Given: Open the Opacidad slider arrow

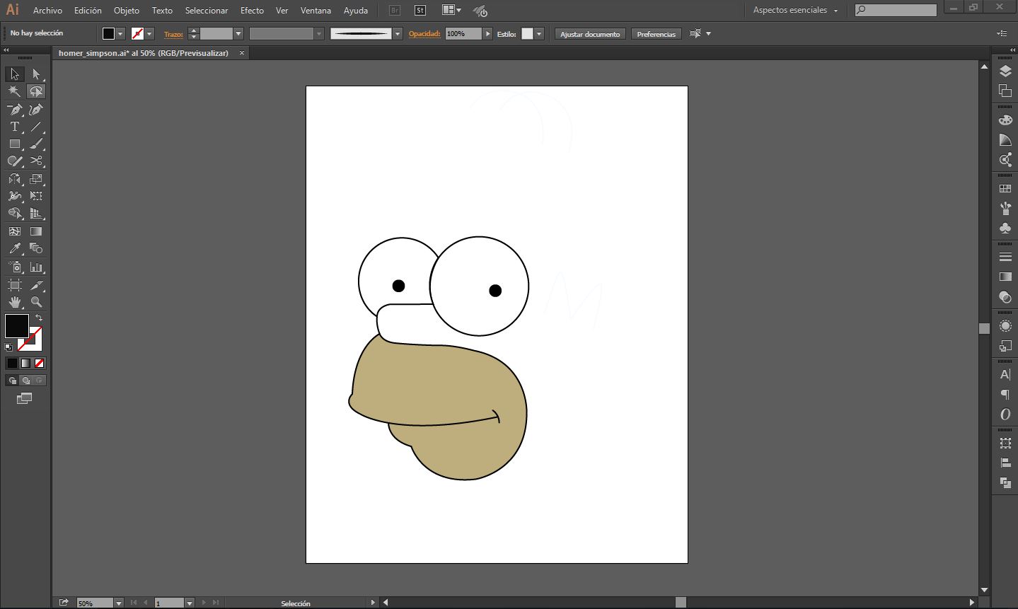Looking at the screenshot, I should point(487,34).
